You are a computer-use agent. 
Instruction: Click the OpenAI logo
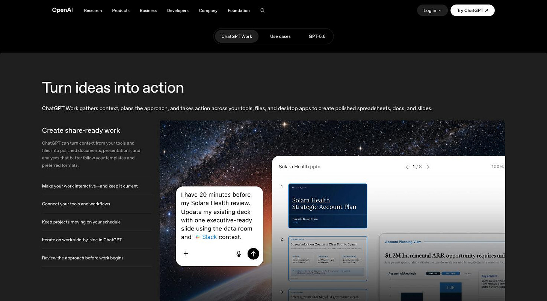tap(62, 10)
